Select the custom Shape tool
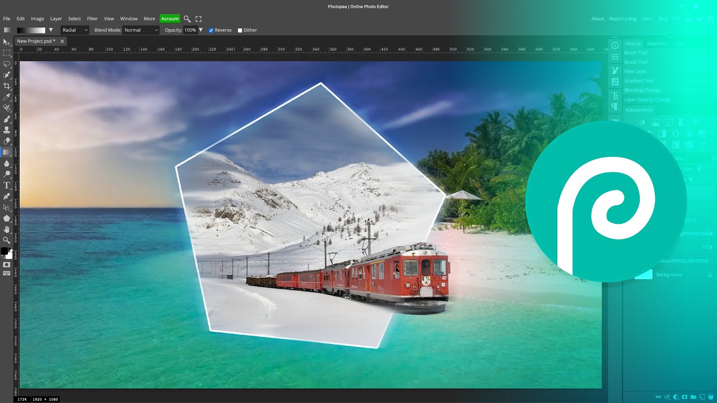The width and height of the screenshot is (717, 403). coord(7,218)
